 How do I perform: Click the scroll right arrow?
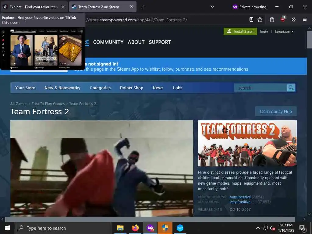(x=304, y=219)
